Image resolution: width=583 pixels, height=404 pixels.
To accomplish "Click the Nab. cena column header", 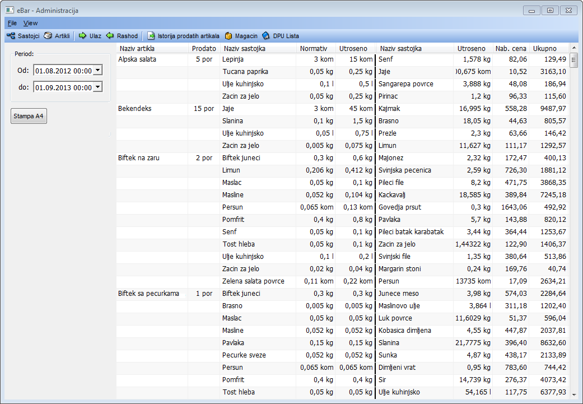I will click(510, 49).
